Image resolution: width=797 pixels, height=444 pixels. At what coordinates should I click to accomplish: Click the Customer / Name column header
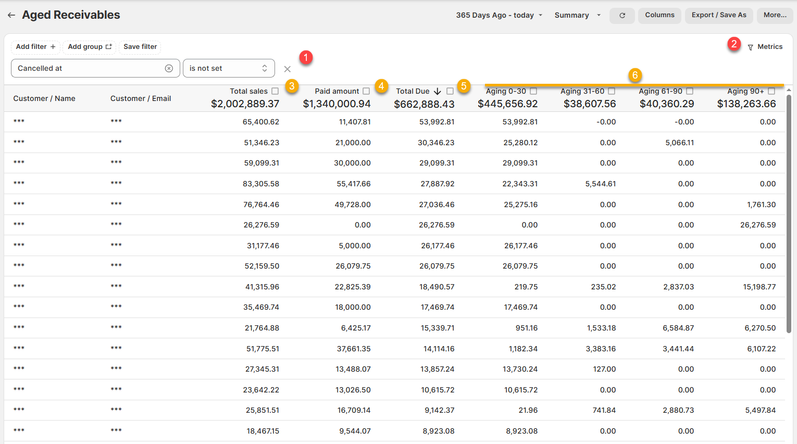pyautogui.click(x=44, y=98)
